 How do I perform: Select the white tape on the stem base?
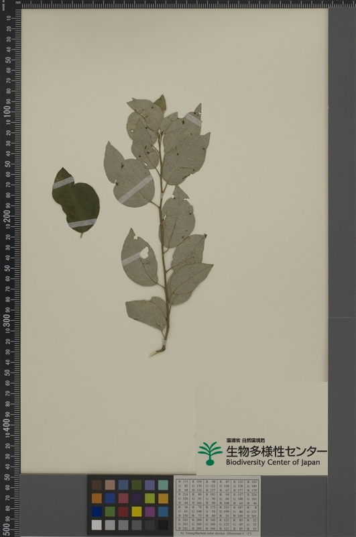pyautogui.click(x=164, y=343)
